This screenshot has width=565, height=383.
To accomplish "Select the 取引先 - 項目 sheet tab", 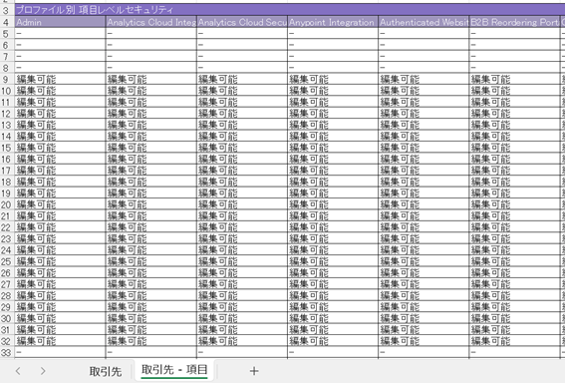I will [x=174, y=370].
